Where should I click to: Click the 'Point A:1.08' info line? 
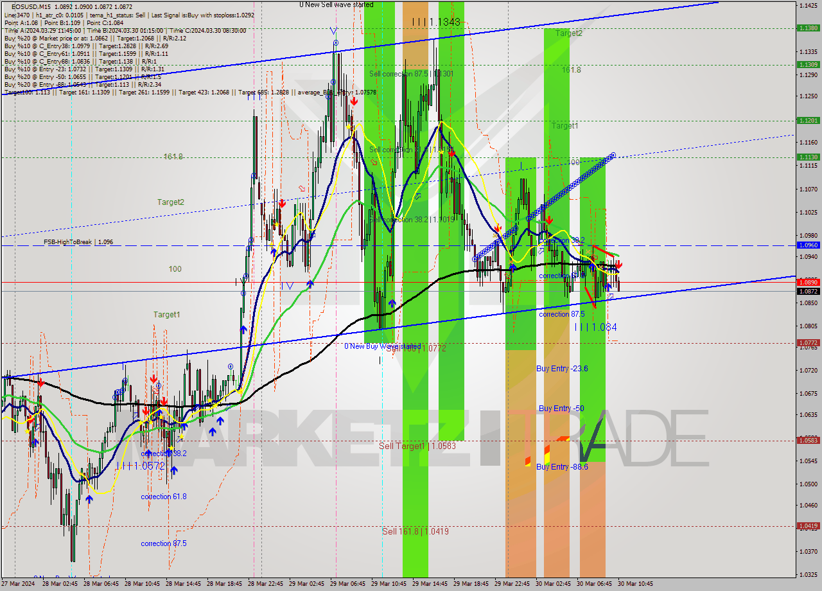64,22
